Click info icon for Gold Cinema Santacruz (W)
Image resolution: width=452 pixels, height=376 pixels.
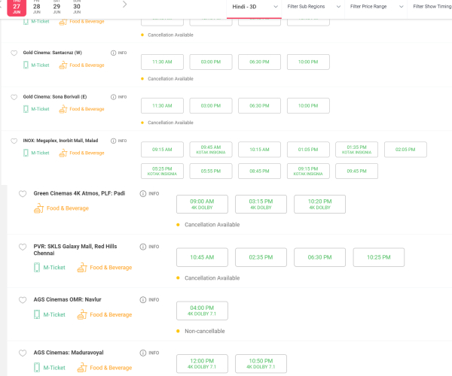pyautogui.click(x=114, y=53)
